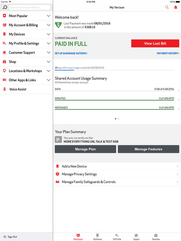Switch to My Account bottom tab
Viewport: 181px width, 241px height.
click(78, 237)
